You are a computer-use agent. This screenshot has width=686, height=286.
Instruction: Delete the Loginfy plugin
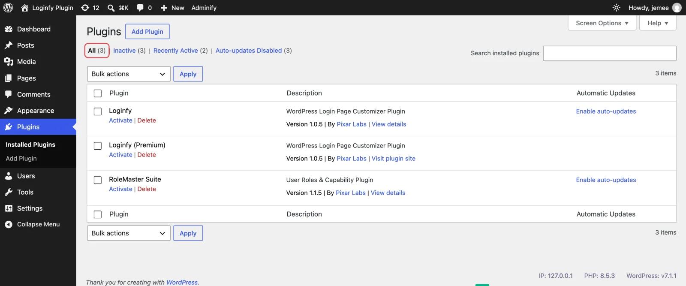[x=147, y=120]
